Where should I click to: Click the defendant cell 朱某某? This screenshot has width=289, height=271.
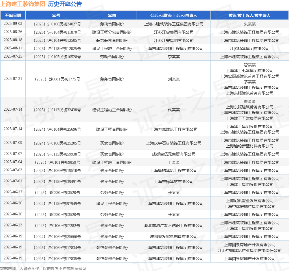point(250,24)
